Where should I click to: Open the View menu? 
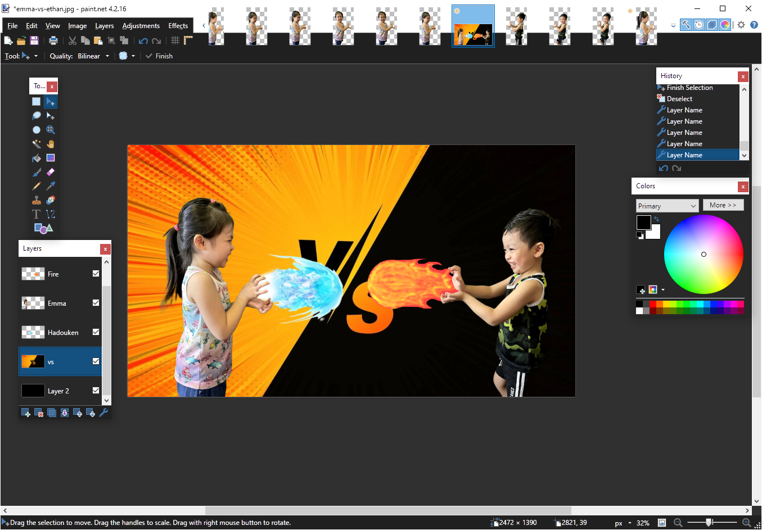(x=53, y=26)
